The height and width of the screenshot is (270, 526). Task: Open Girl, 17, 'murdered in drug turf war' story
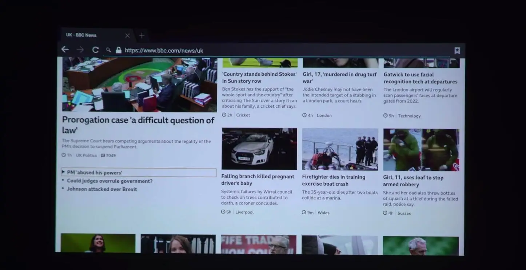click(x=340, y=78)
